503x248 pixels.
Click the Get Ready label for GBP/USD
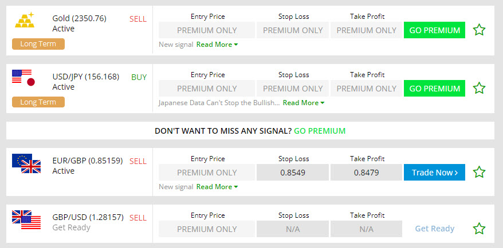pos(434,229)
